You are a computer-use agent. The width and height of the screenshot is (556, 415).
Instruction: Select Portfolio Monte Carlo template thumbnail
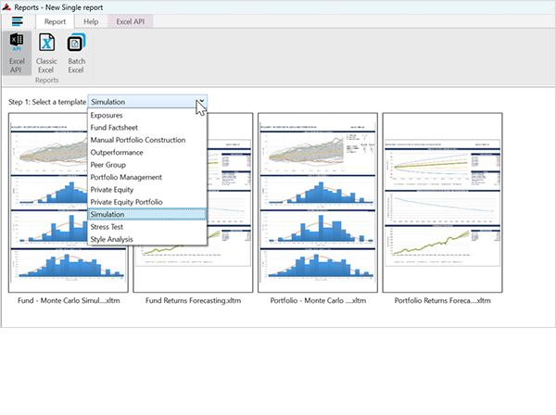click(x=316, y=204)
